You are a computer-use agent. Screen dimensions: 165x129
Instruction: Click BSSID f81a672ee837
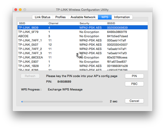click(117, 62)
